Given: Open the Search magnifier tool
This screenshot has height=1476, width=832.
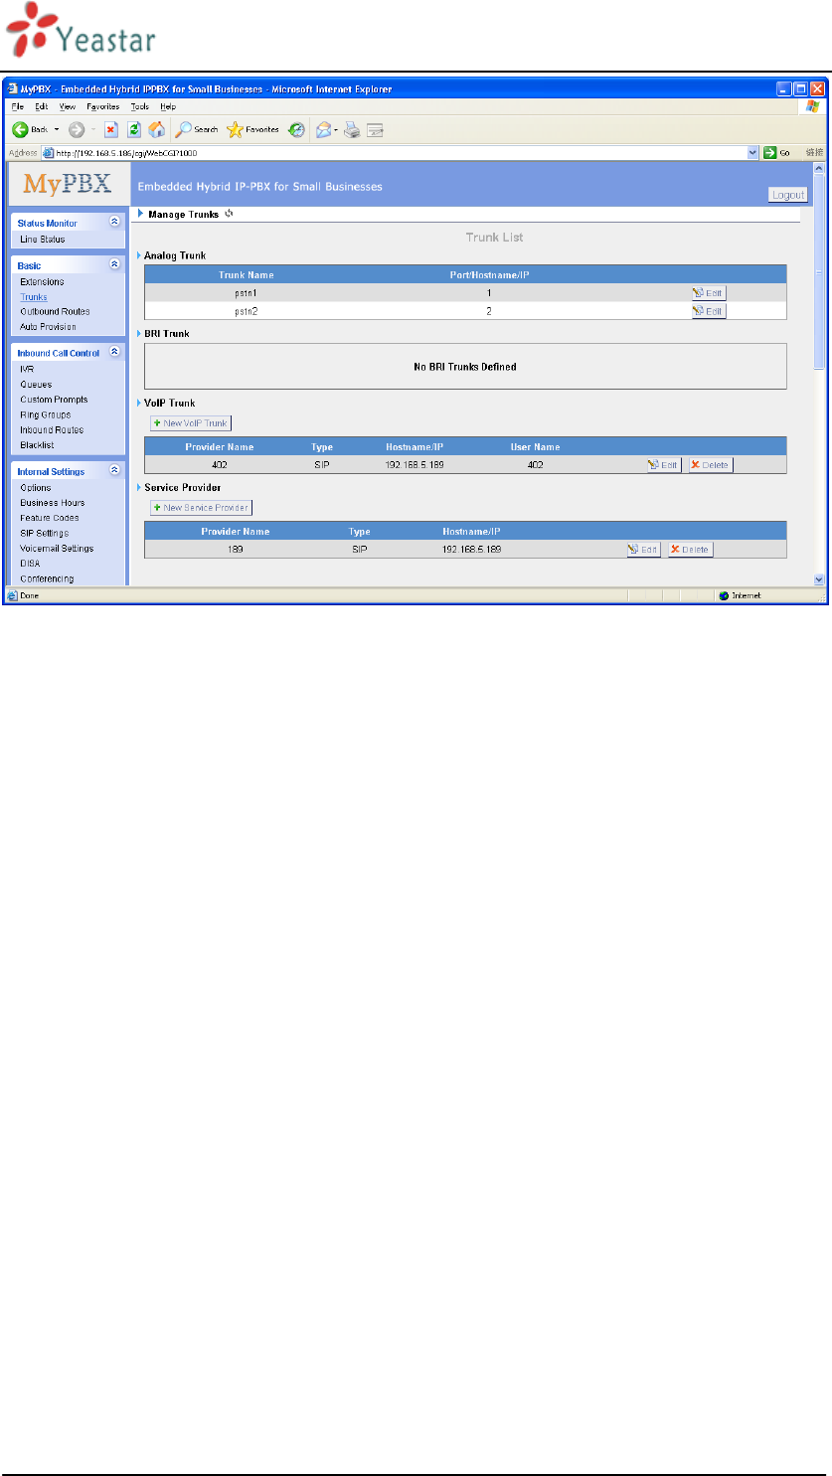Looking at the screenshot, I should click(x=197, y=130).
